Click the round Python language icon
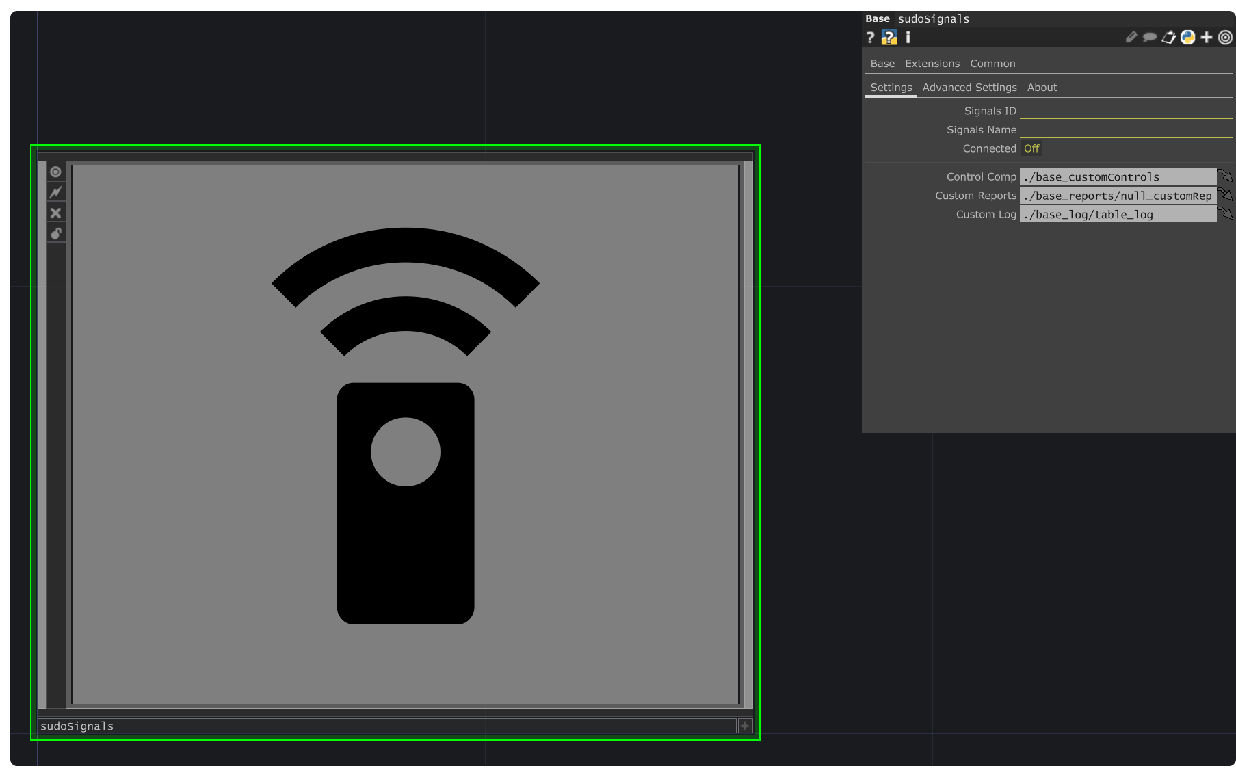The width and height of the screenshot is (1236, 777). coord(1187,37)
